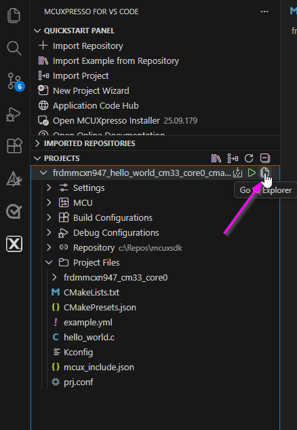Expand the Repository node
Viewport: 297px width, 430px height.
(49, 247)
